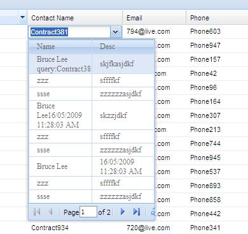The image size is (248, 234).
Task: Sort dropdown list by Name header
Action: pyautogui.click(x=60, y=47)
